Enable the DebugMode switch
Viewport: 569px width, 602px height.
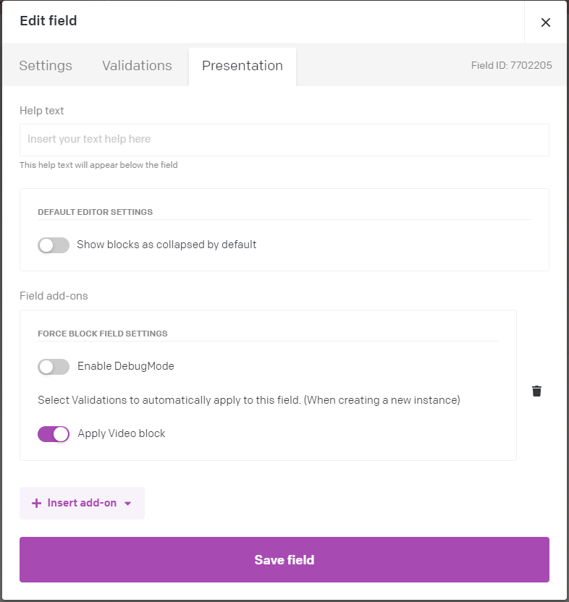[x=54, y=367]
